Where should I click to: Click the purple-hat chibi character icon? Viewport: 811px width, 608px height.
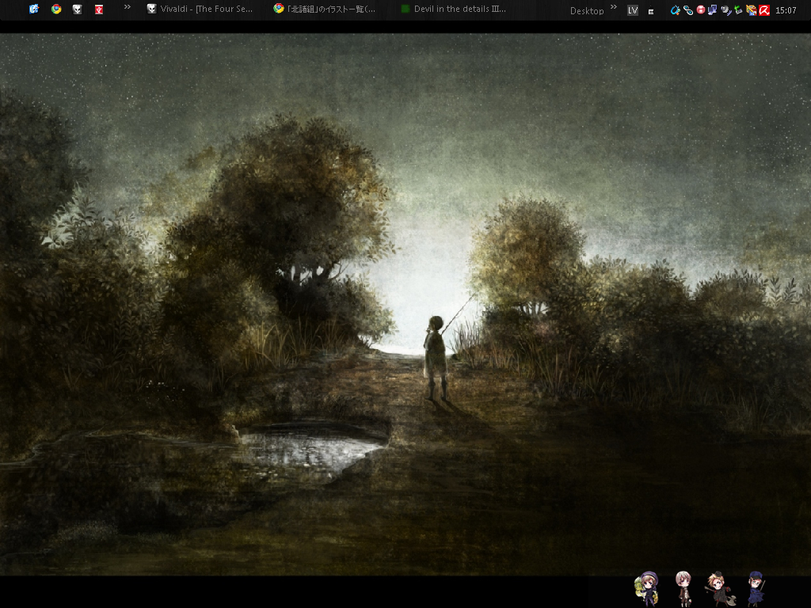tap(647, 588)
